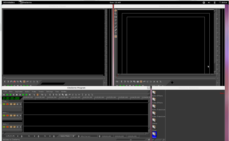229x141 pixels.
Task: Stop playback in the Program transport
Action: (17, 95)
